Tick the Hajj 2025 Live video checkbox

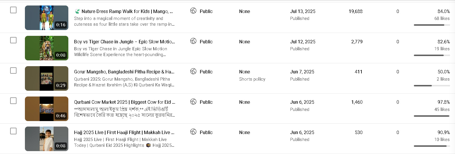tap(13, 131)
